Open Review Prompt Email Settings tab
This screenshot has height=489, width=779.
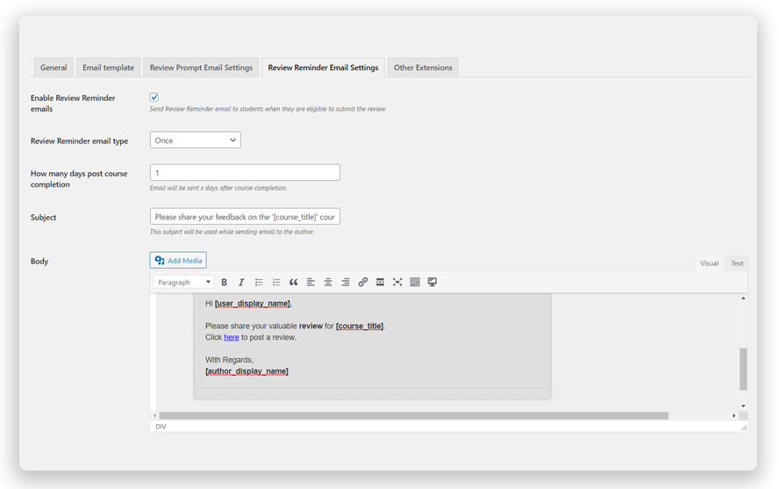(x=201, y=68)
